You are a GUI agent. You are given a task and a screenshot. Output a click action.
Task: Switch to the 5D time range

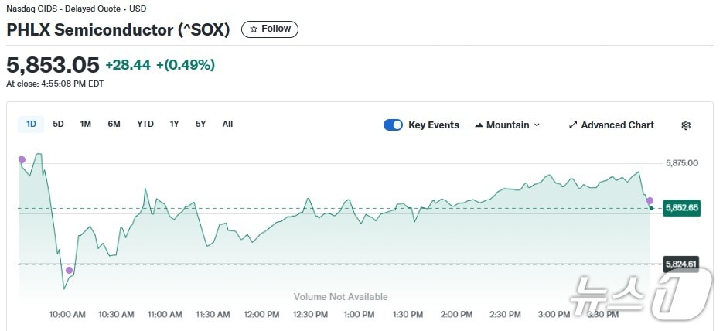tap(58, 124)
